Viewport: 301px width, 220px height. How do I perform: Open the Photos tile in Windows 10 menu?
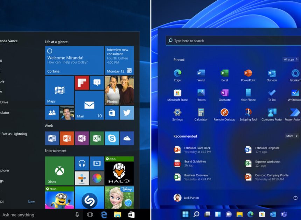point(119,90)
